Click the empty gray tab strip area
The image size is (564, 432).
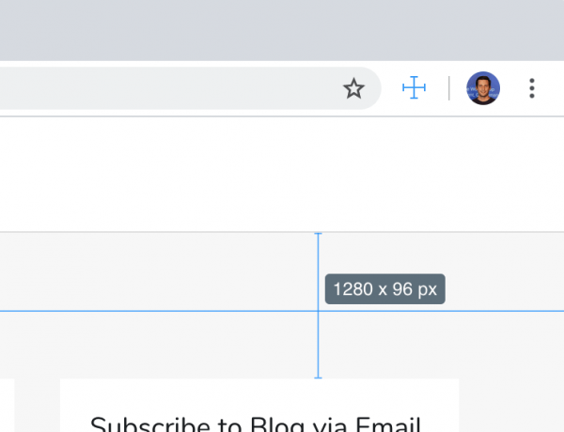point(282,30)
